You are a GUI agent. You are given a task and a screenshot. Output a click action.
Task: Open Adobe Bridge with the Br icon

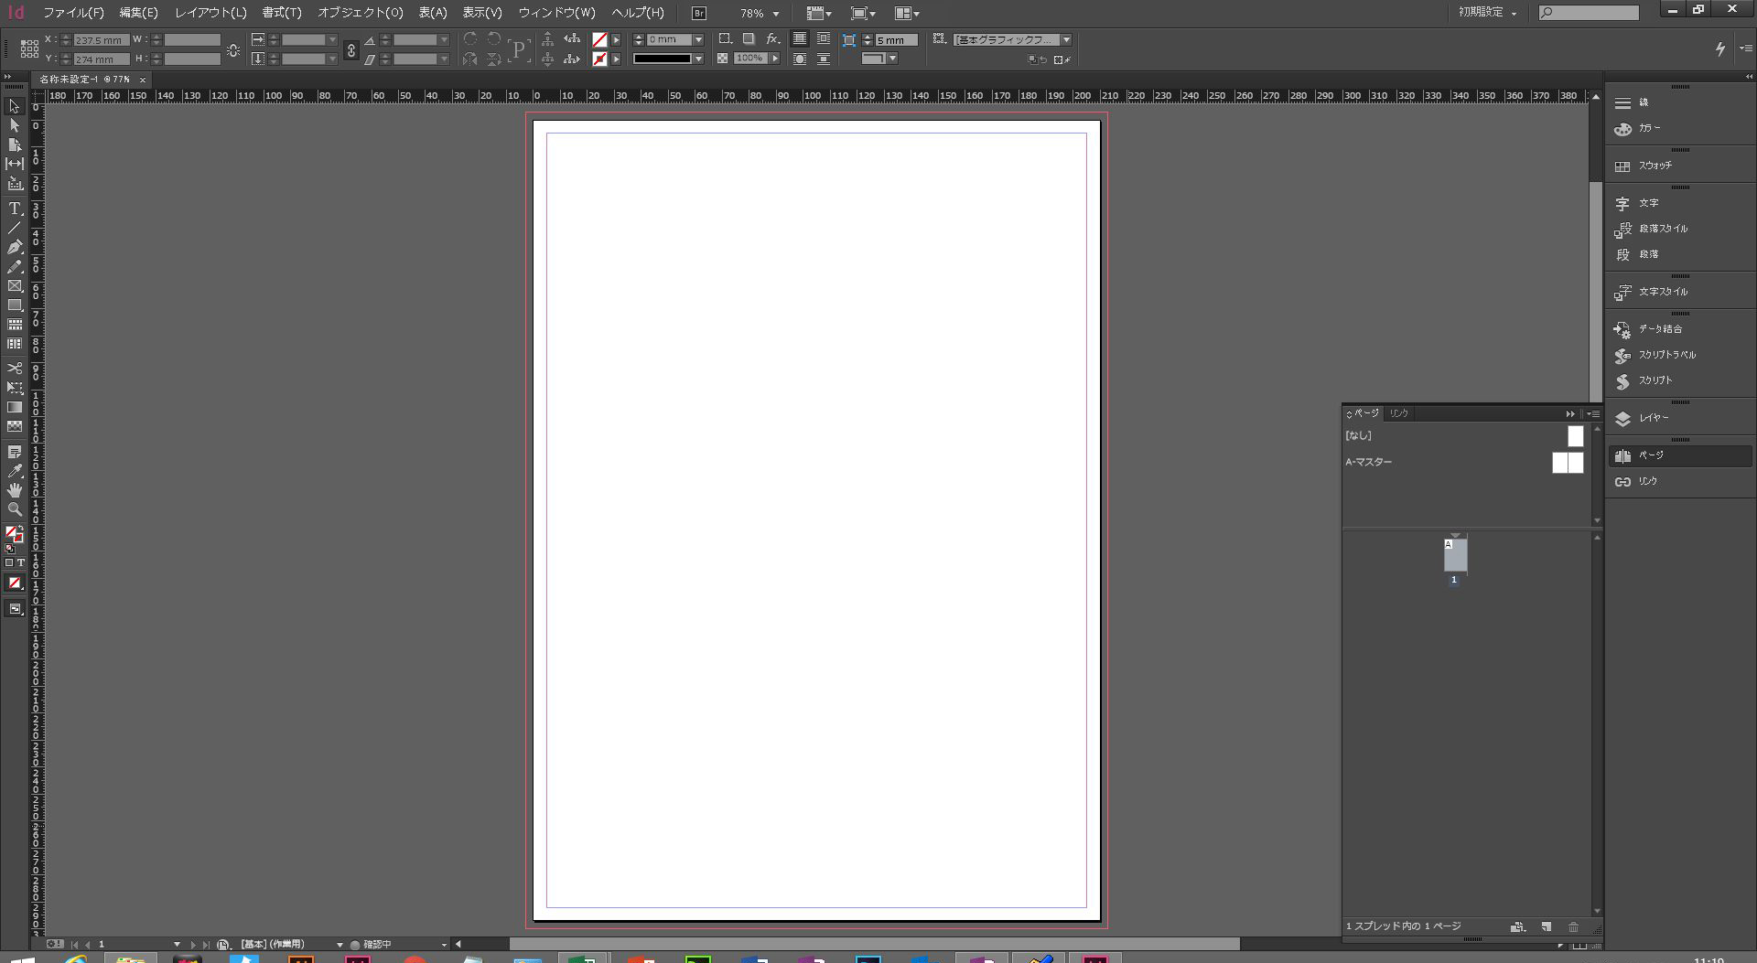pos(699,13)
